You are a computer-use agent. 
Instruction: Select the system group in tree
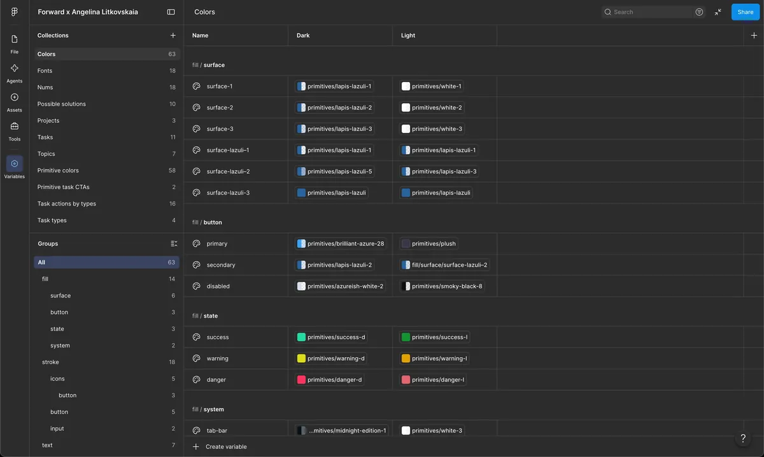pyautogui.click(x=107, y=346)
